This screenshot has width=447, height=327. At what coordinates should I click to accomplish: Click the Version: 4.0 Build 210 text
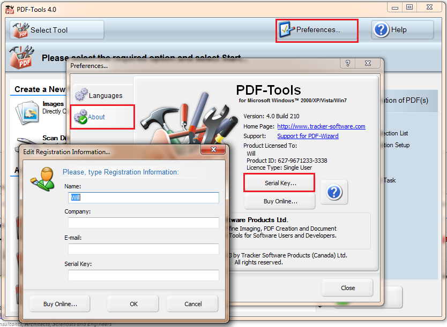[x=271, y=116]
